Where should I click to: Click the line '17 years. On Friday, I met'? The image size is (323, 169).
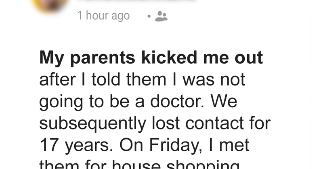tap(145, 146)
